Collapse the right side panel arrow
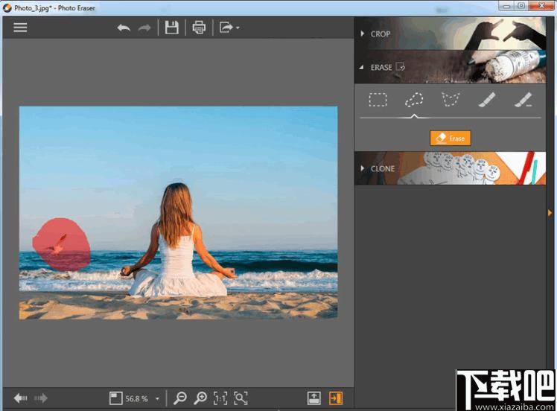This screenshot has width=557, height=411. point(550,213)
